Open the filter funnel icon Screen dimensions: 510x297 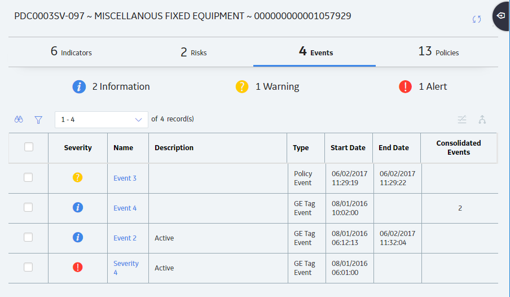[x=38, y=120]
